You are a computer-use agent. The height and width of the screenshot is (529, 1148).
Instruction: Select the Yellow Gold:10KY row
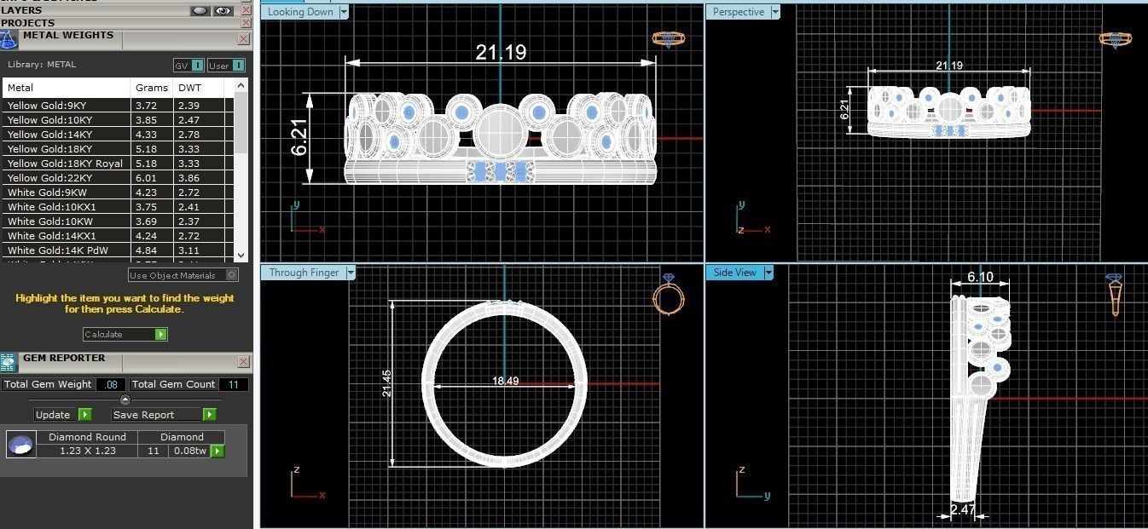tap(119, 120)
